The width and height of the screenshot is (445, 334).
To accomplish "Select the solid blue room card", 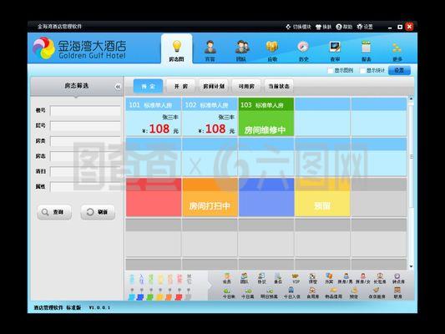I will [266, 198].
